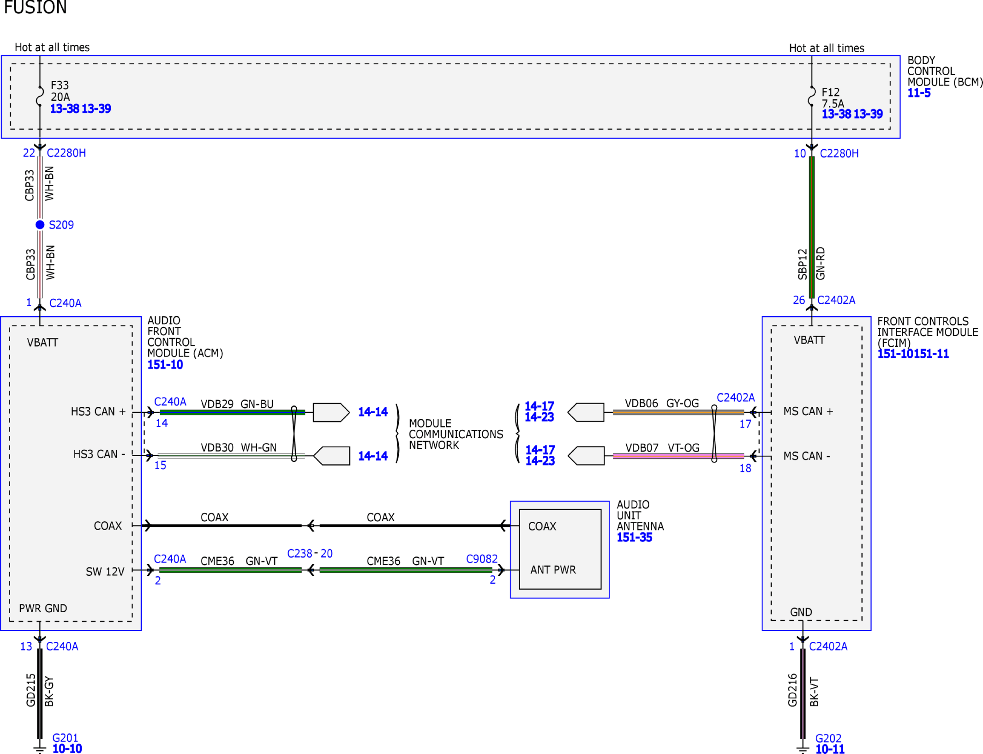
Task: Open the 11-5 link beside Body Control Module
Action: click(919, 93)
